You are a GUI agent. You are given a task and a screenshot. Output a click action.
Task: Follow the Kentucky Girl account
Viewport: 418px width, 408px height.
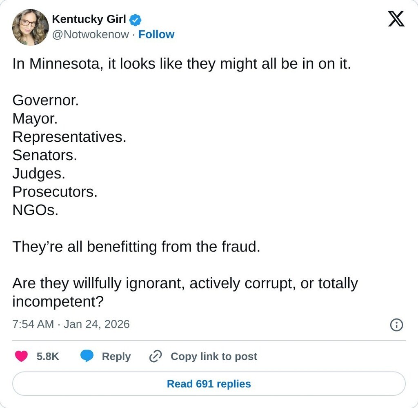tap(156, 35)
